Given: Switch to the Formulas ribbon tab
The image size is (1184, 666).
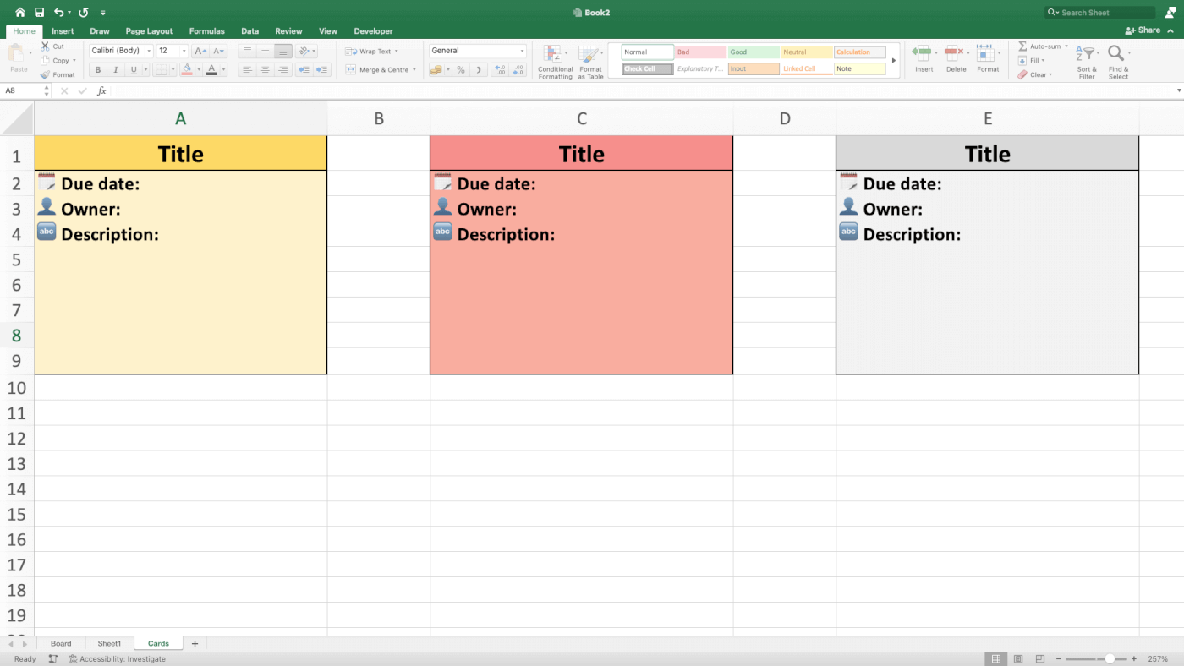Looking at the screenshot, I should tap(206, 30).
